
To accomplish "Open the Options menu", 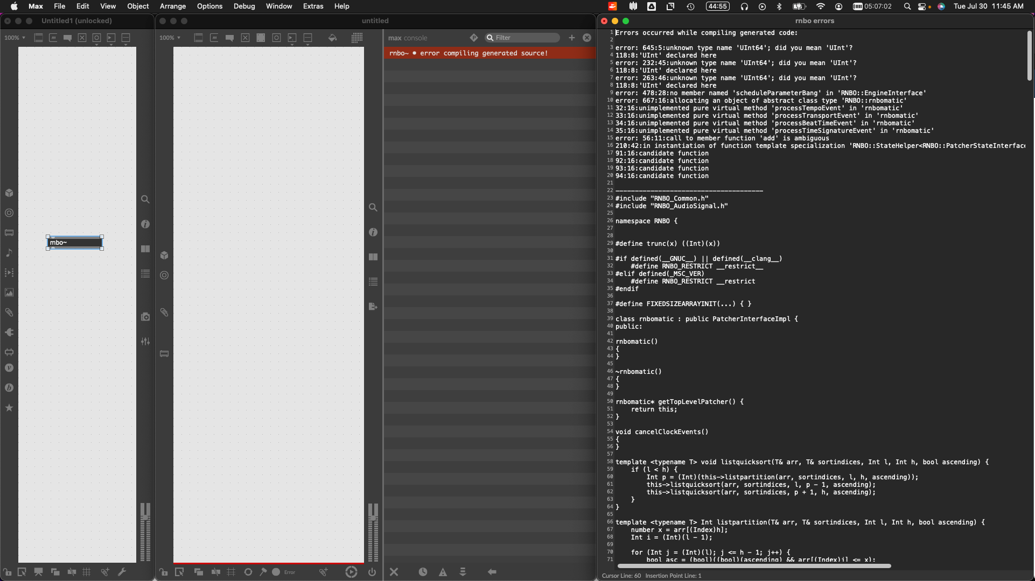I will tap(209, 6).
